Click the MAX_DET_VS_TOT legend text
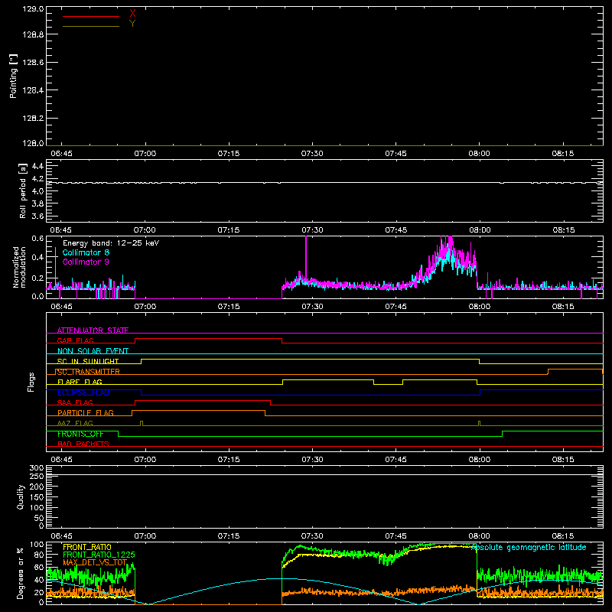The image size is (612, 612). 95,562
